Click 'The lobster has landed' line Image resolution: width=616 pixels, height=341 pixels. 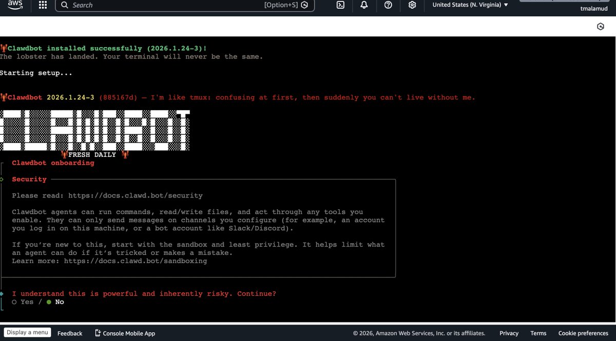click(x=131, y=56)
